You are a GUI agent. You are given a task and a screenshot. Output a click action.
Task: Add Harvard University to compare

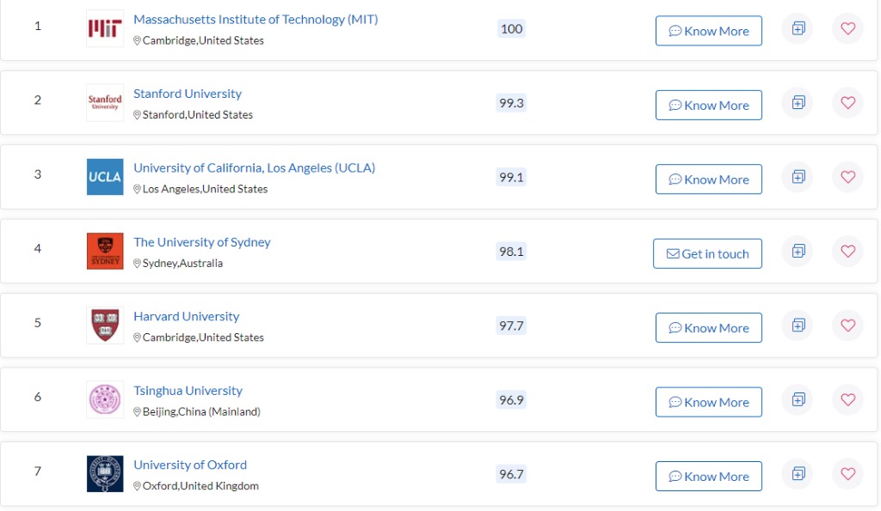(x=798, y=325)
